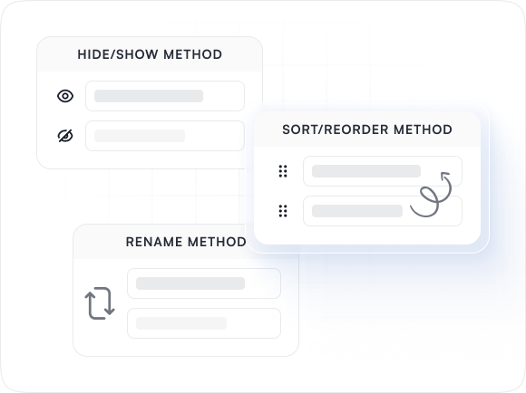Click the input box beside the visible eye icon
This screenshot has width=526, height=393.
pos(165,96)
